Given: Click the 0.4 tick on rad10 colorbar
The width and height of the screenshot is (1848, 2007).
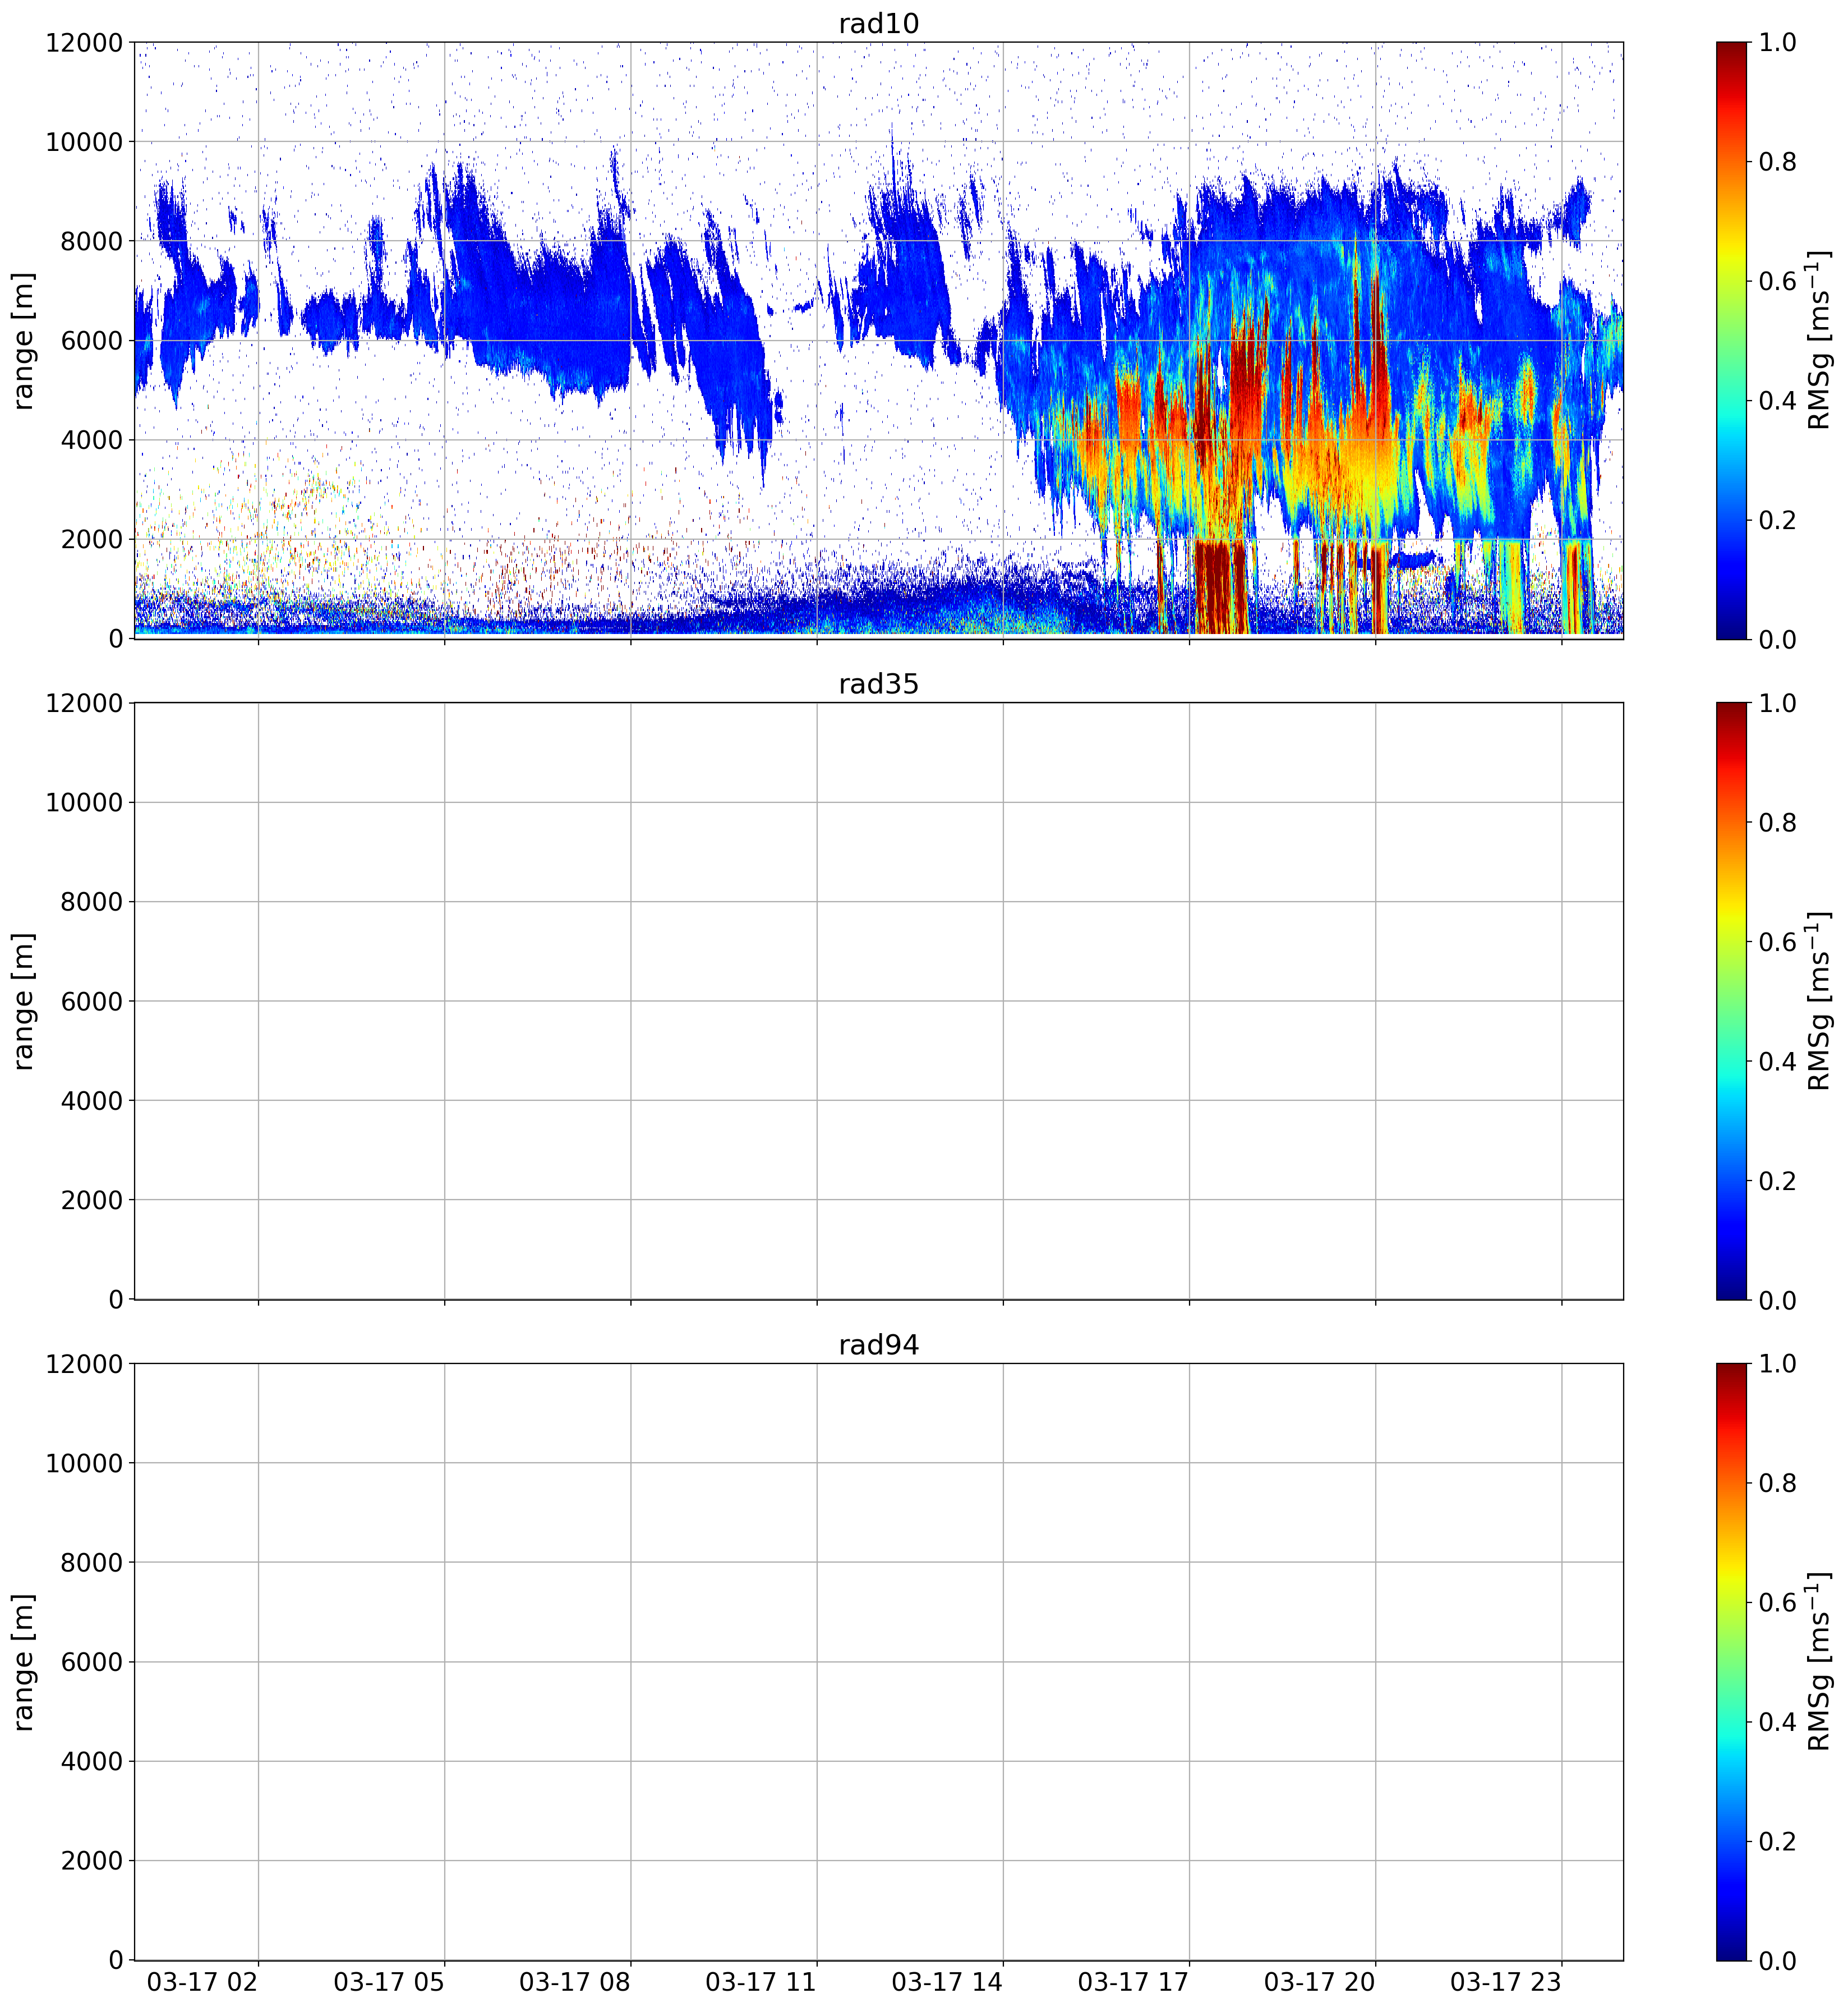Looking at the screenshot, I should [1777, 401].
